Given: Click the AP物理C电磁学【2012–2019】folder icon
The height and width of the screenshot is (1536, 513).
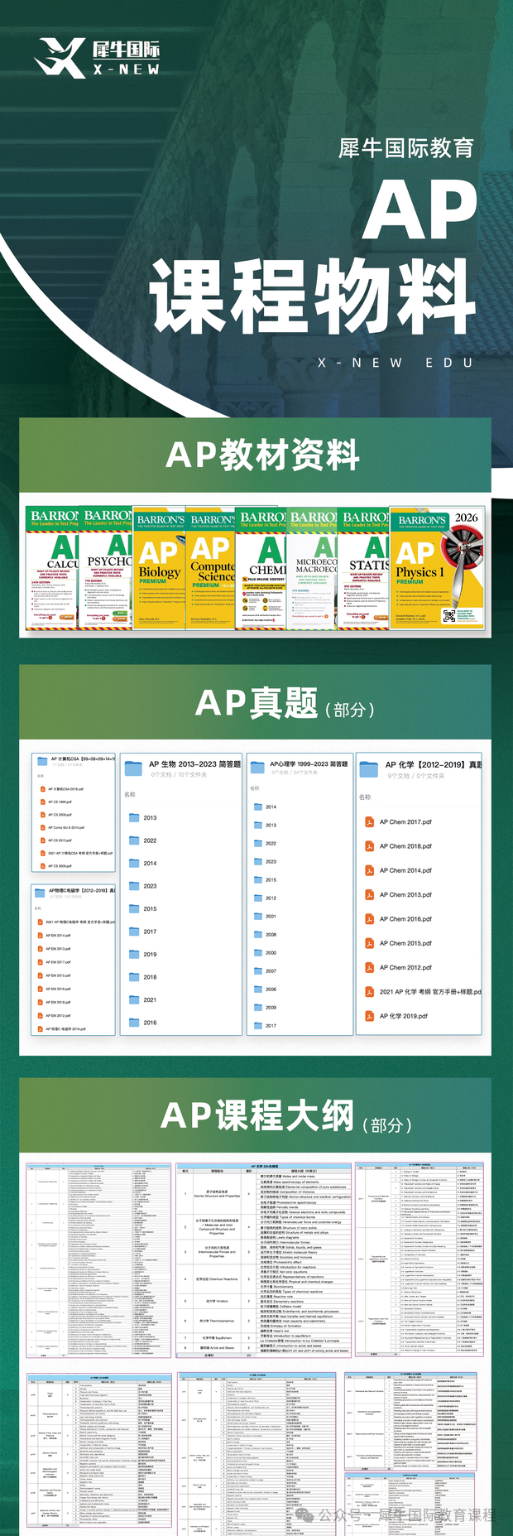Looking at the screenshot, I should point(41,893).
